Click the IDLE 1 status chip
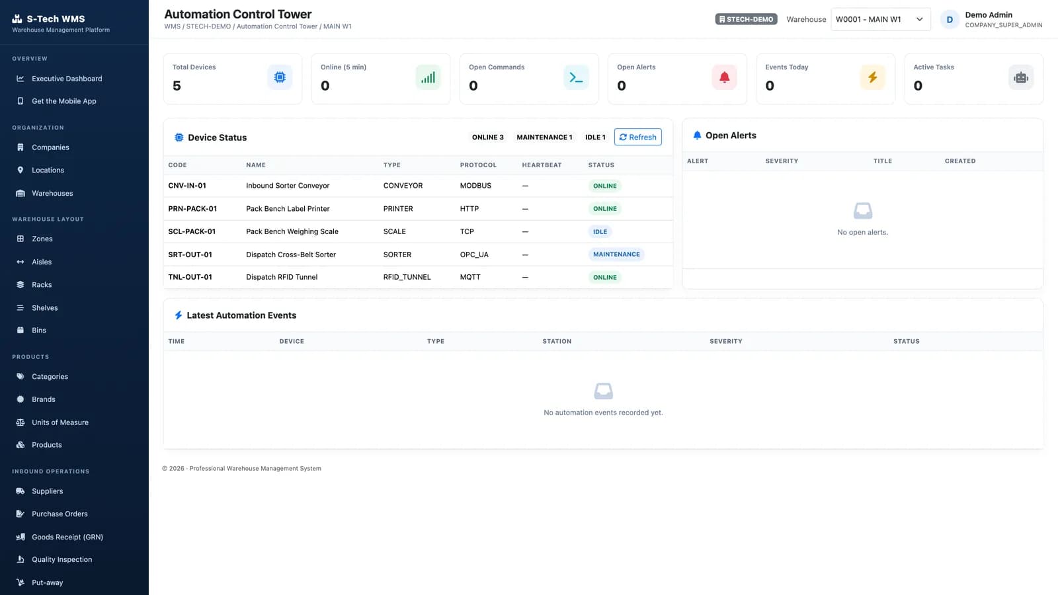This screenshot has height=595, width=1058. [595, 138]
